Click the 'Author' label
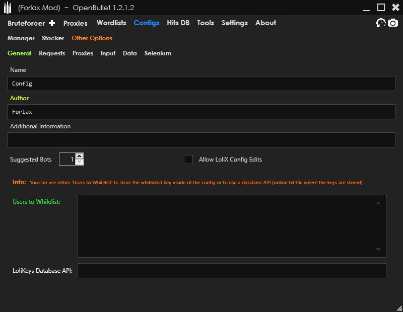This screenshot has width=403, height=312. pyautogui.click(x=19, y=98)
